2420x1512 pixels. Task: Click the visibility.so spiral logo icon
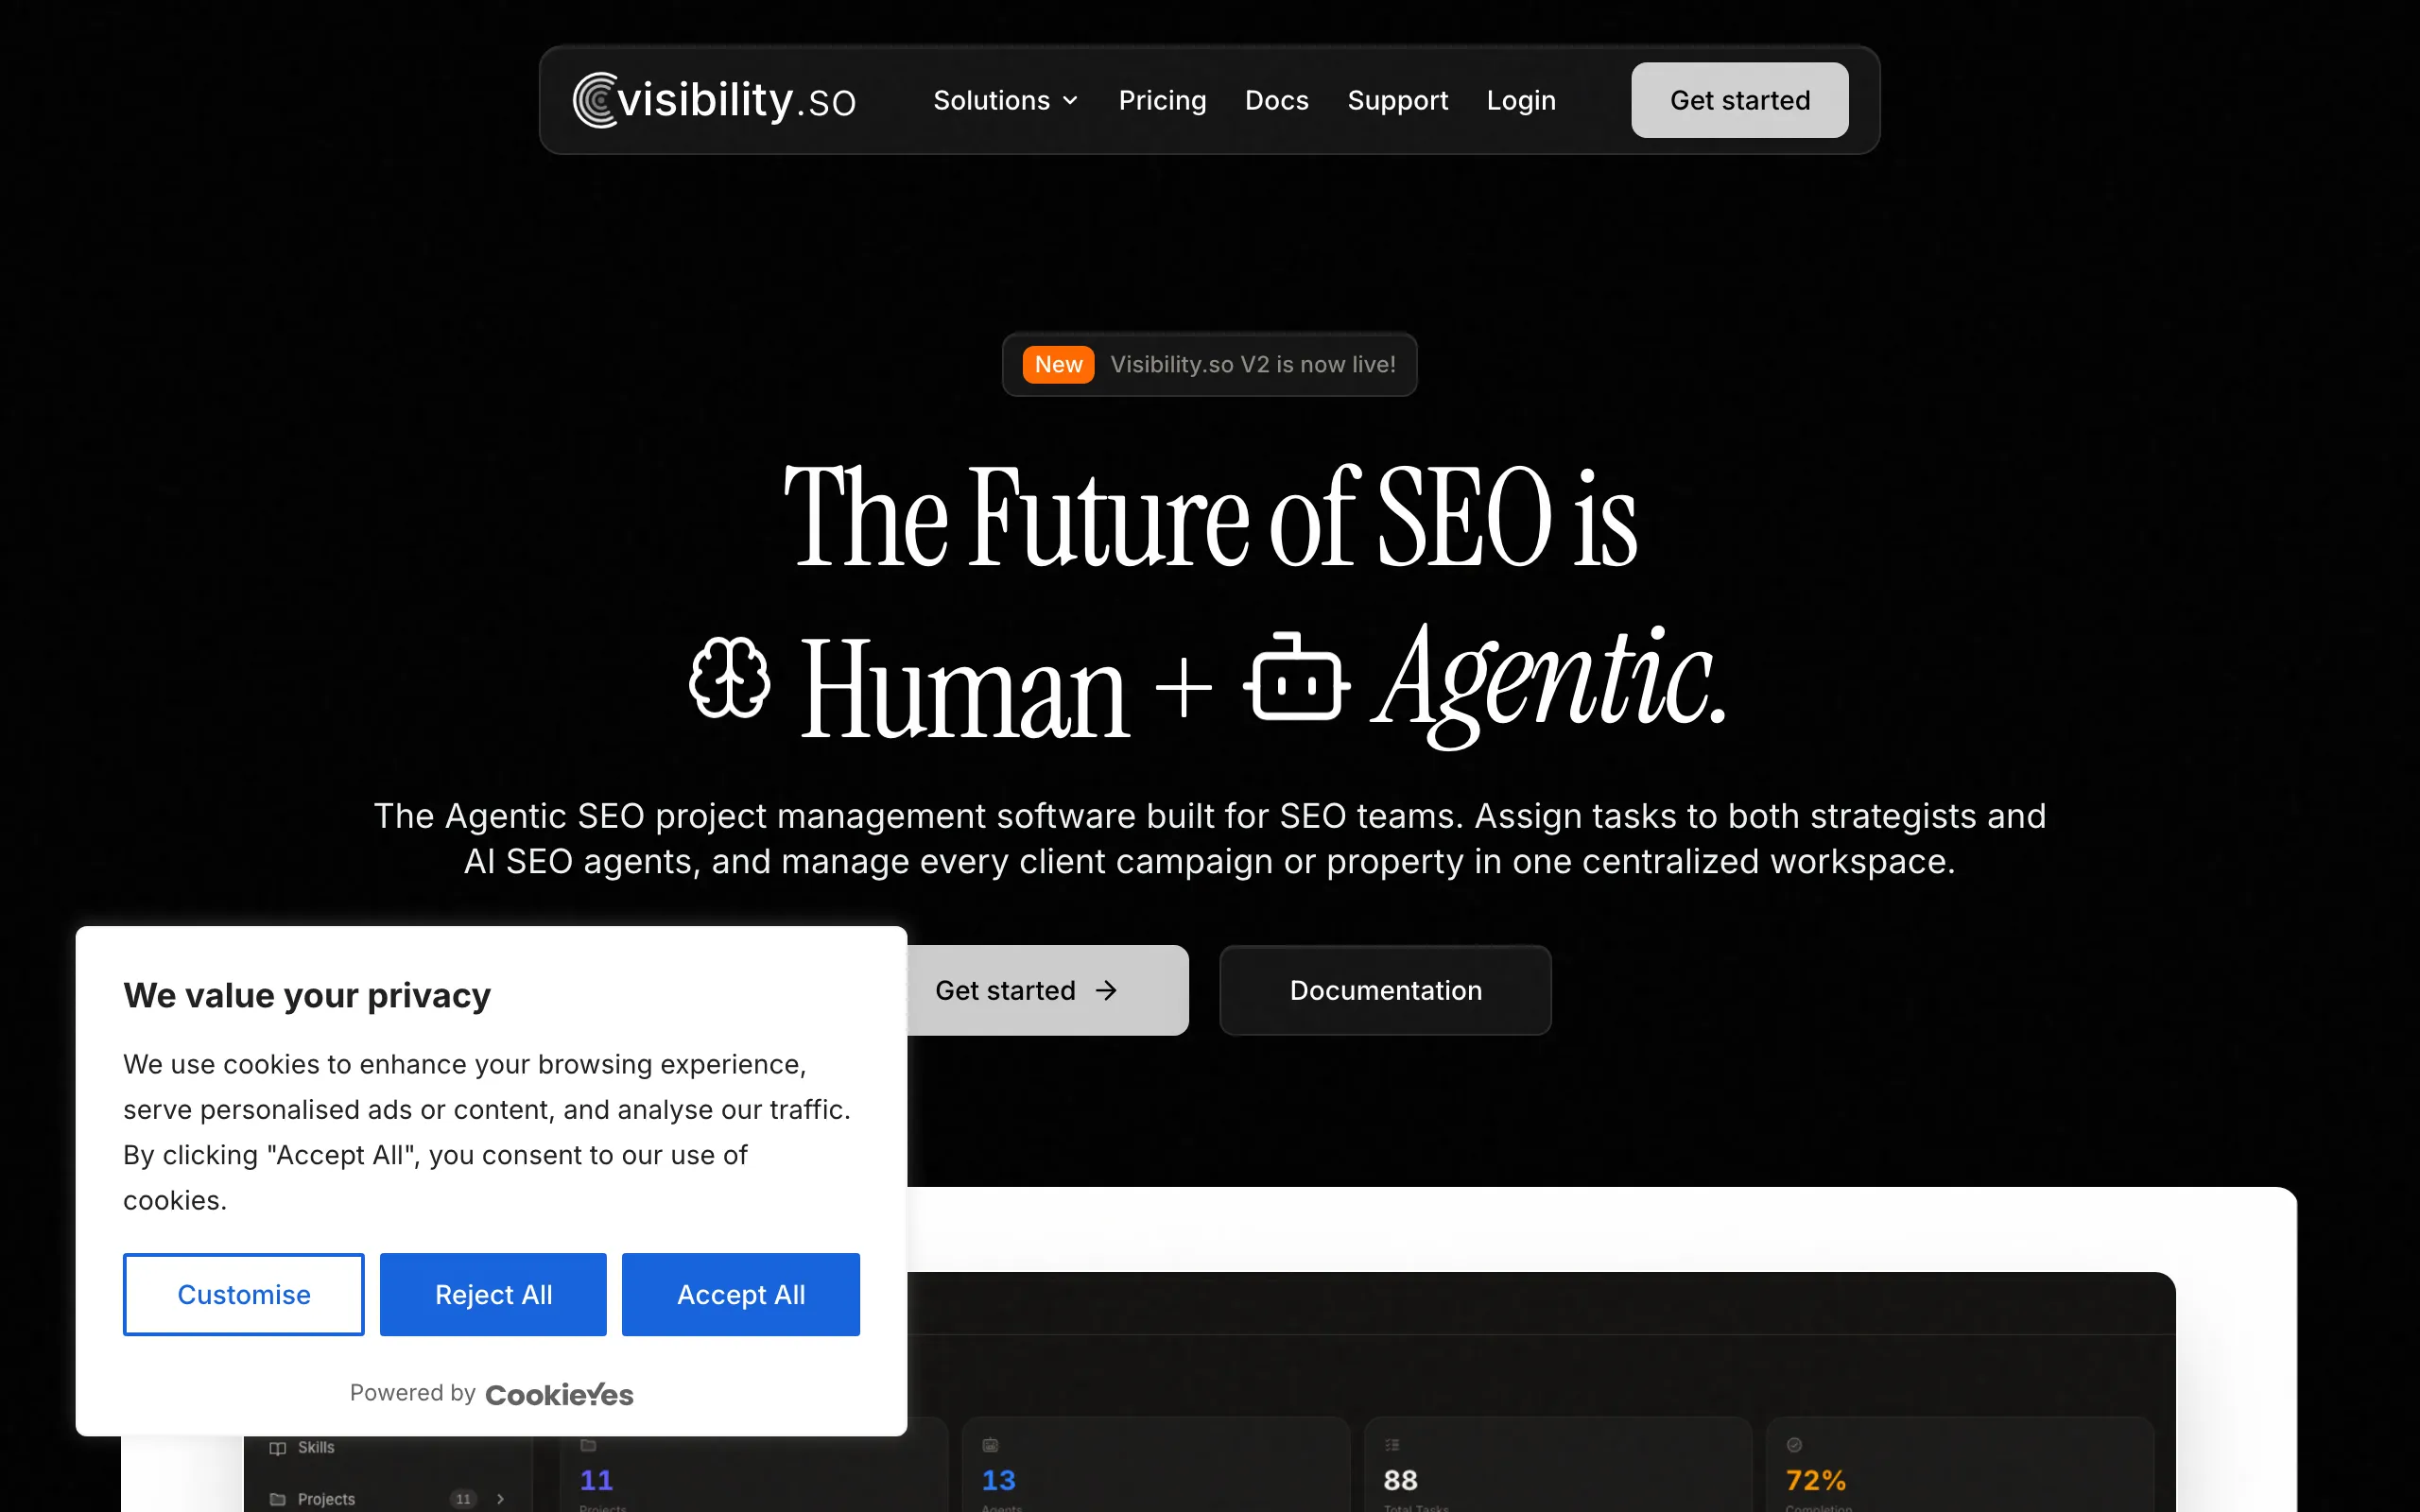[x=595, y=100]
